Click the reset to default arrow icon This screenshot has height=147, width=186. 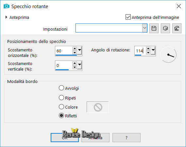click(x=177, y=28)
